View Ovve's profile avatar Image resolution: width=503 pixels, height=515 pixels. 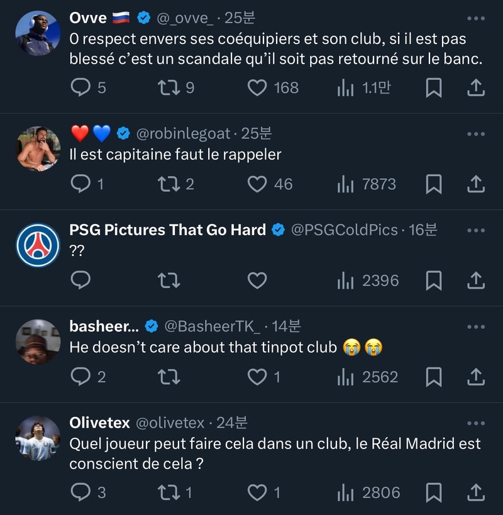38,33
